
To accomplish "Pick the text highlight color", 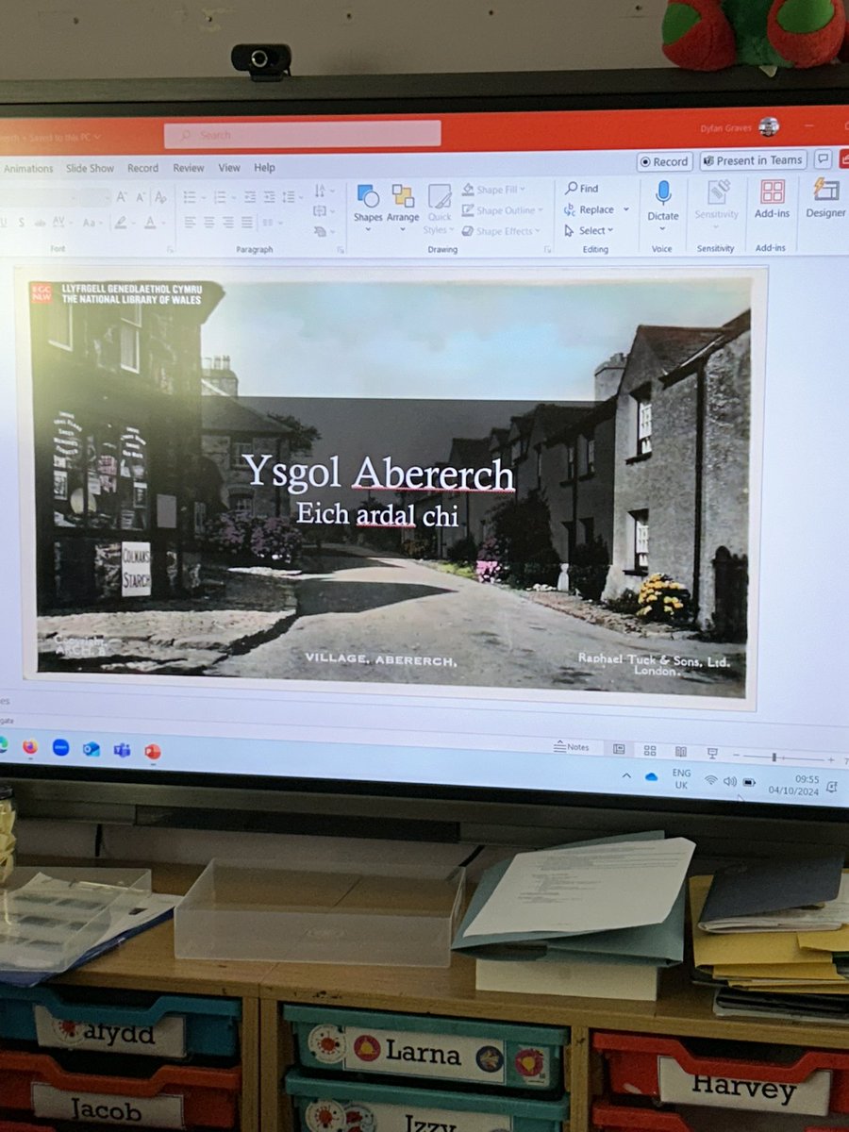I will (x=122, y=223).
